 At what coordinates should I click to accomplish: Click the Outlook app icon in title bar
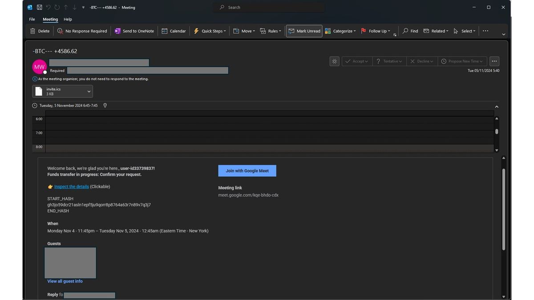30,7
